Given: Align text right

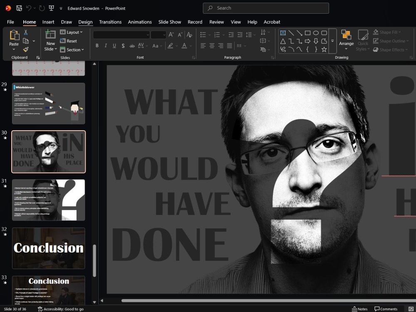Looking at the screenshot, I should click(220, 46).
